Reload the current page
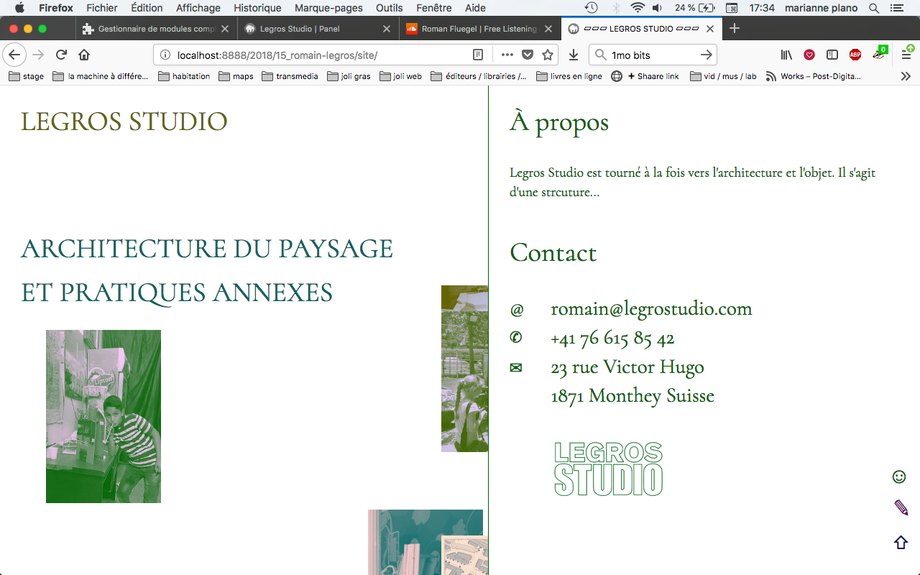920x575 pixels. [x=62, y=55]
